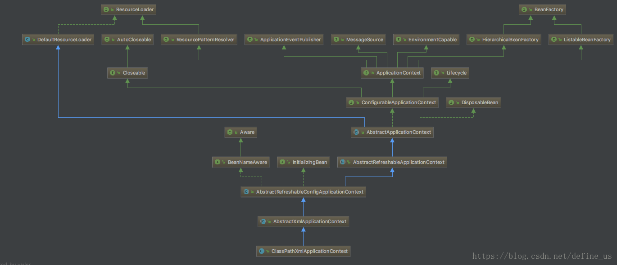Click the AbstractXmlApplicationContext node
617x265 pixels.
tap(304, 221)
